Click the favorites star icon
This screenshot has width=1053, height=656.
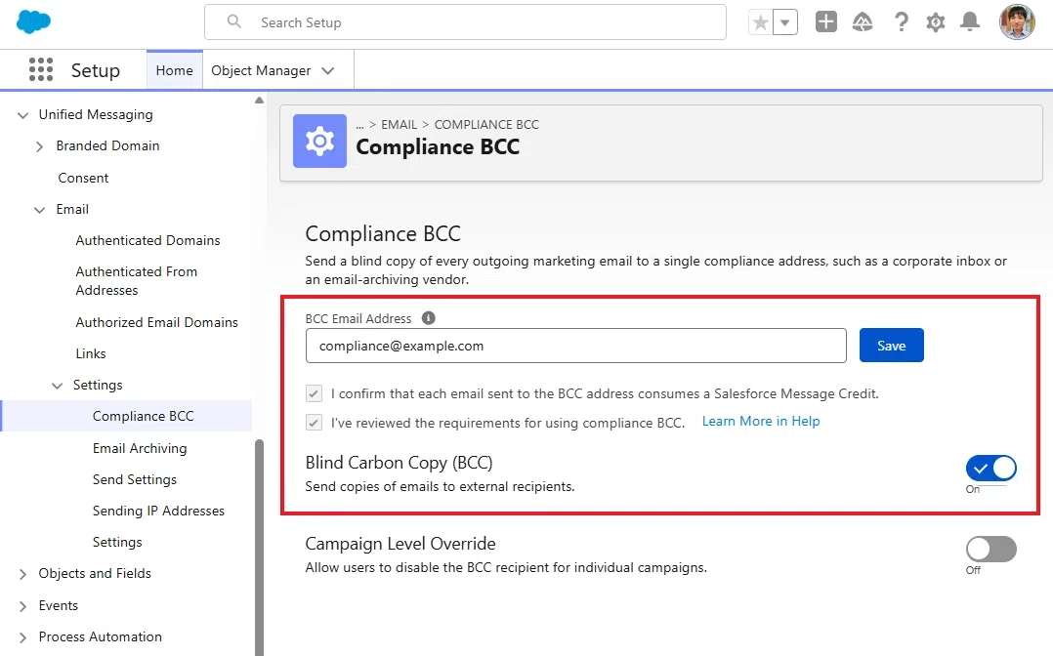point(760,22)
